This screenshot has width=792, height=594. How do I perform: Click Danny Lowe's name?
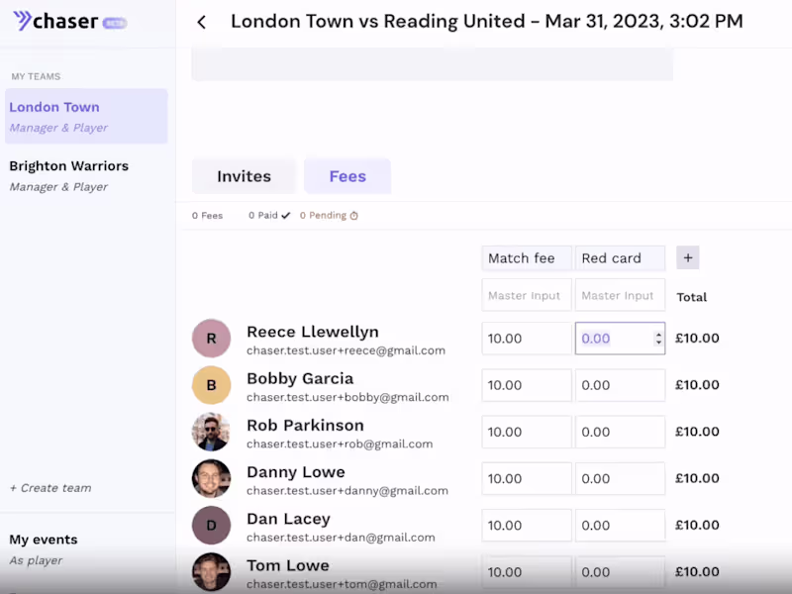[x=296, y=472]
